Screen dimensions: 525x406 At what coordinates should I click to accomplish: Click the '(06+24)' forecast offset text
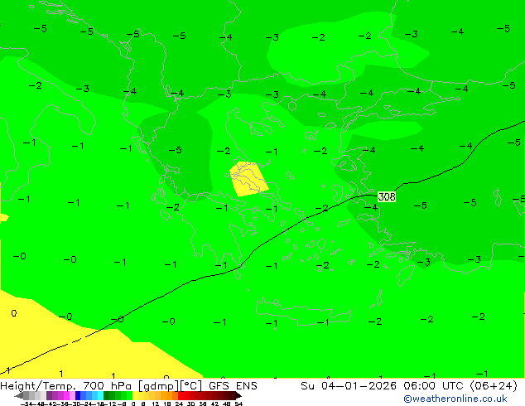(x=494, y=386)
